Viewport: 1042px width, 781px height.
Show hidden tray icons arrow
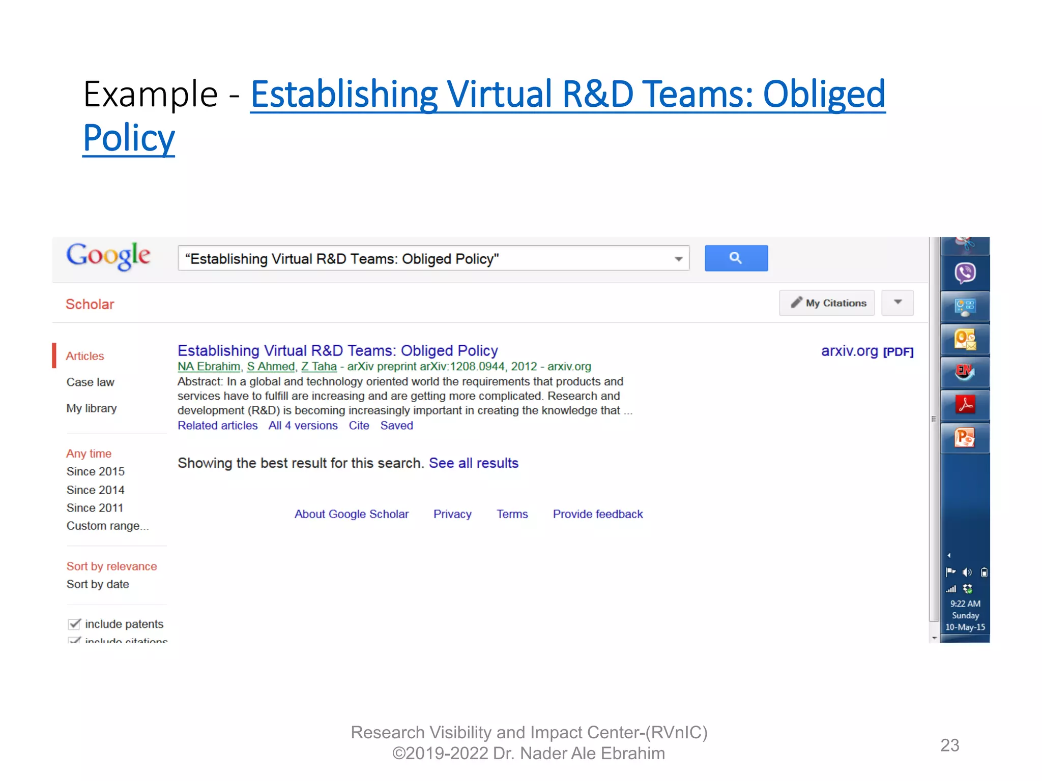[949, 555]
